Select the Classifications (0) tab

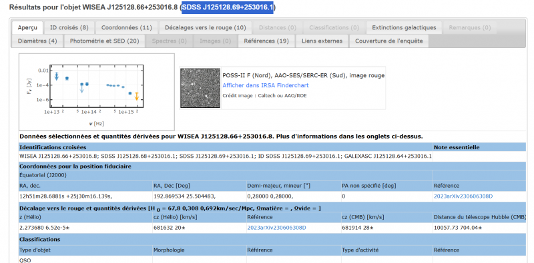tap(334, 27)
